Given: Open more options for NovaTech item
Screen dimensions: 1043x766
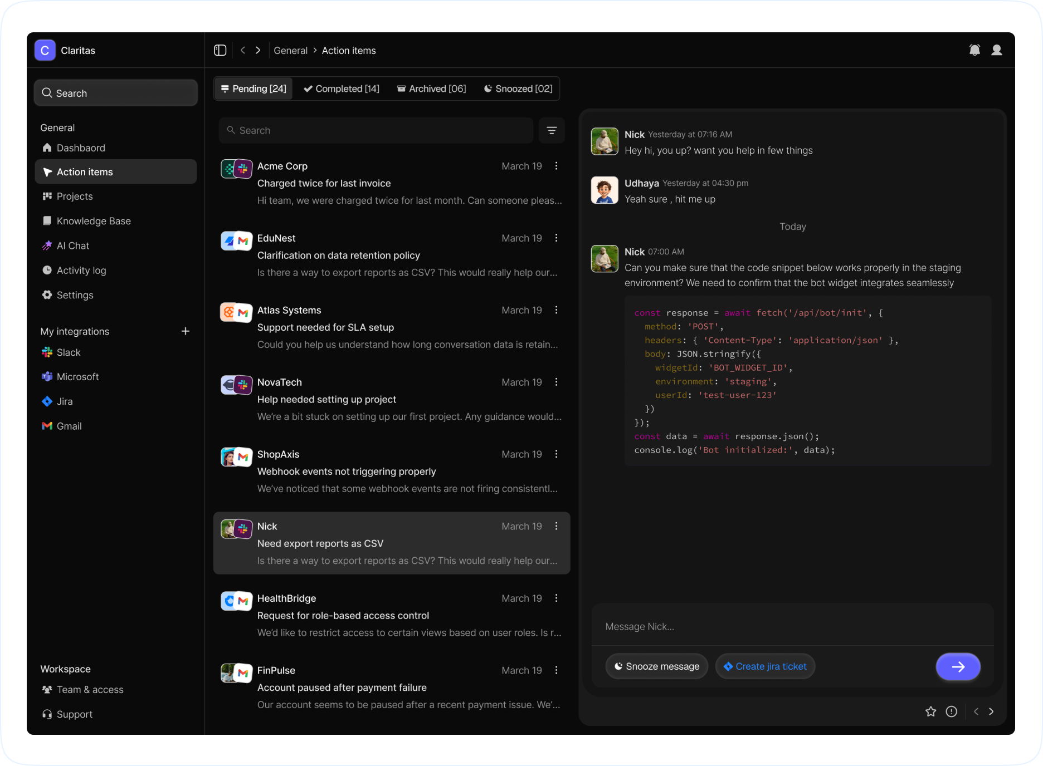Looking at the screenshot, I should tap(556, 382).
